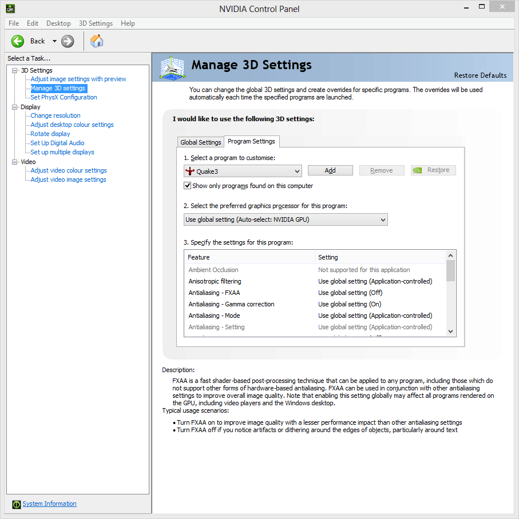Open the 3D Settings menu
The image size is (519, 519).
pyautogui.click(x=96, y=23)
